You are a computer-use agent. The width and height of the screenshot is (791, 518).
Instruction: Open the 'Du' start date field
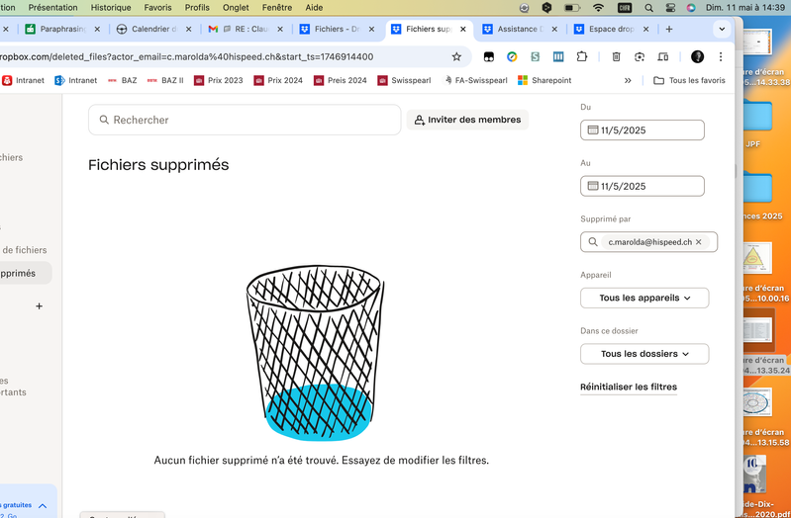point(642,130)
